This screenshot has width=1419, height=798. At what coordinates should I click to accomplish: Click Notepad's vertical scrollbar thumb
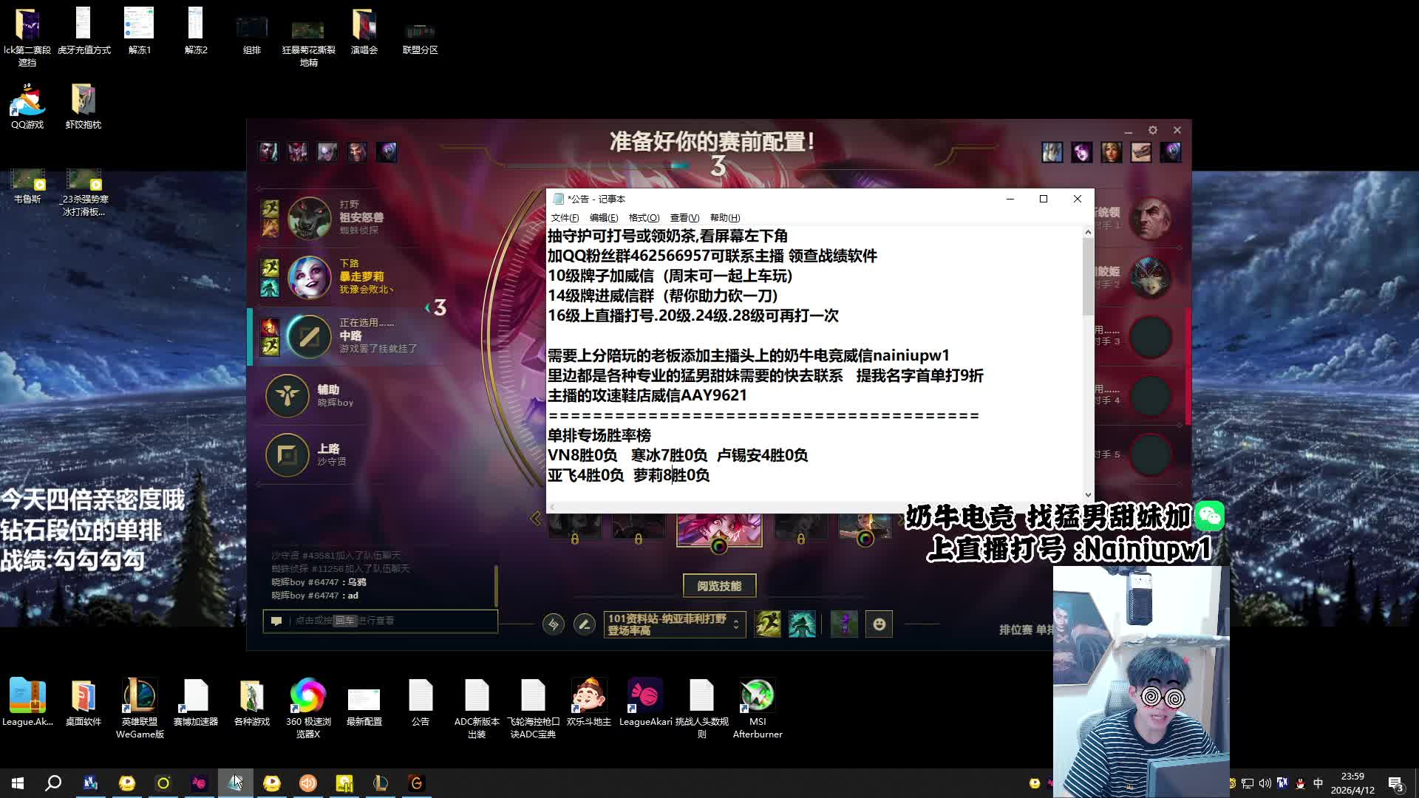1088,277
